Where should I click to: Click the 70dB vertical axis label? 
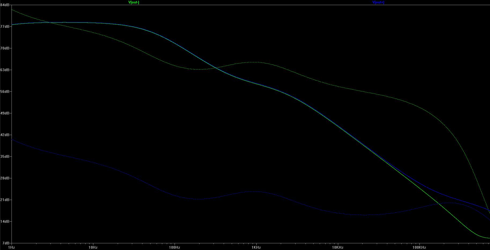pos(5,48)
